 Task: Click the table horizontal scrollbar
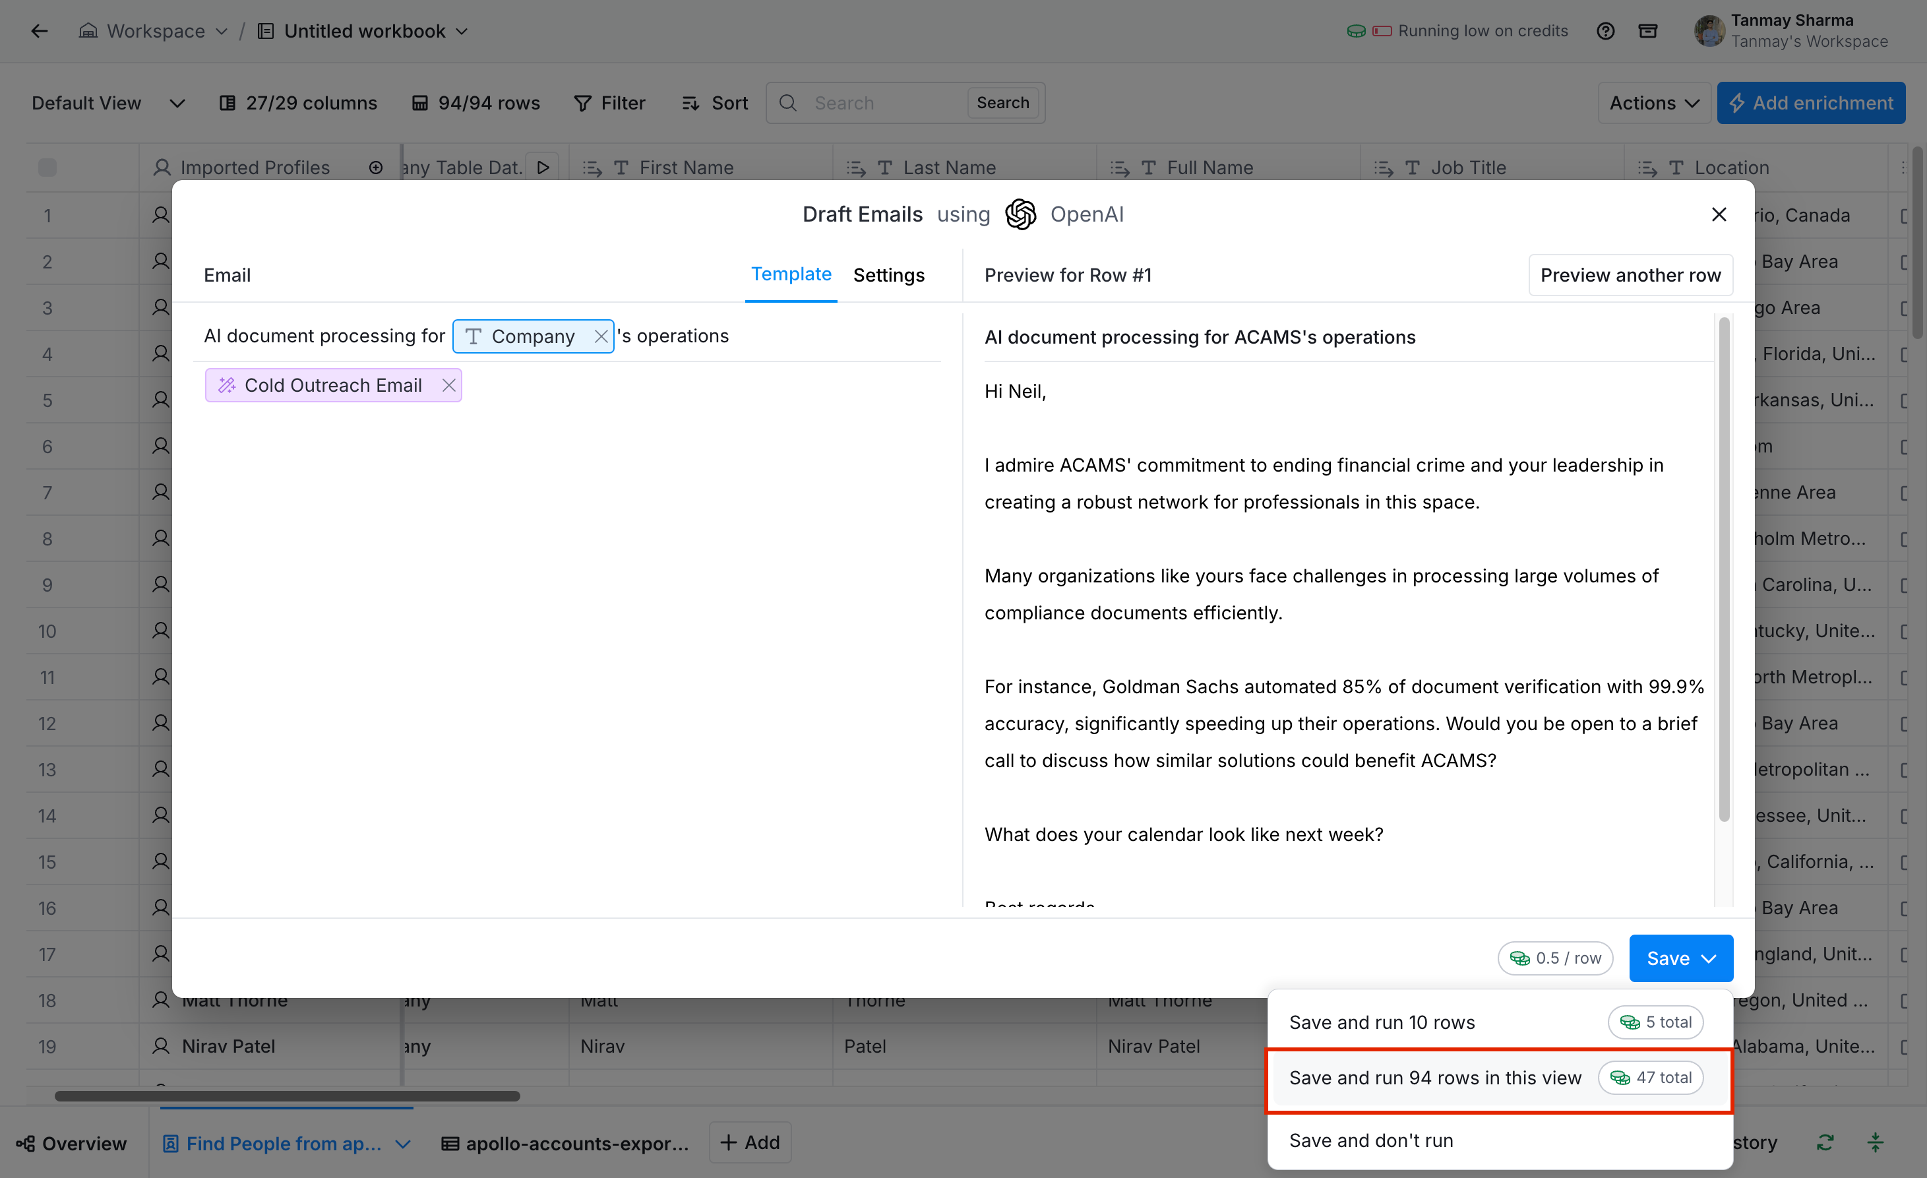pos(287,1097)
